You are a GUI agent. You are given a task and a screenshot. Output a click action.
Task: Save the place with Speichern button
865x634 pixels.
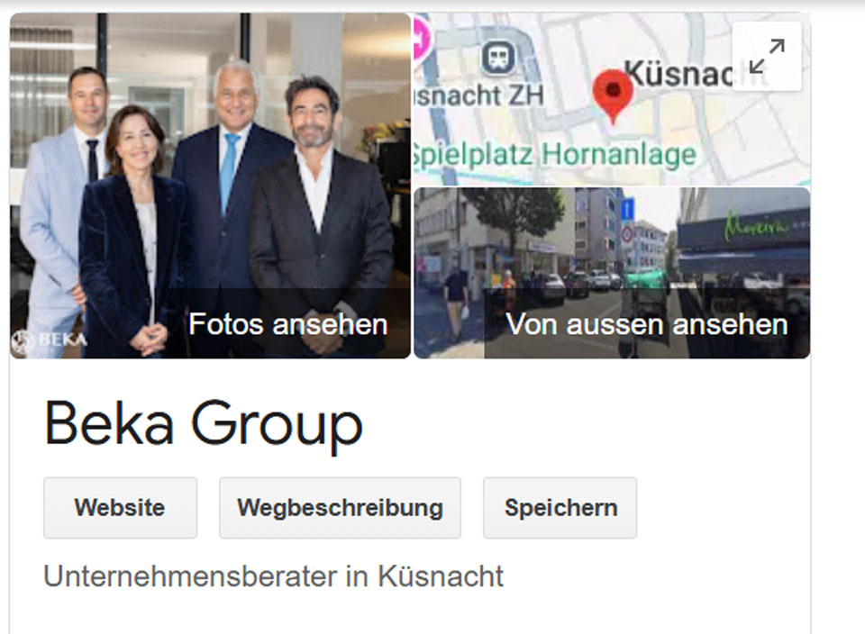560,508
